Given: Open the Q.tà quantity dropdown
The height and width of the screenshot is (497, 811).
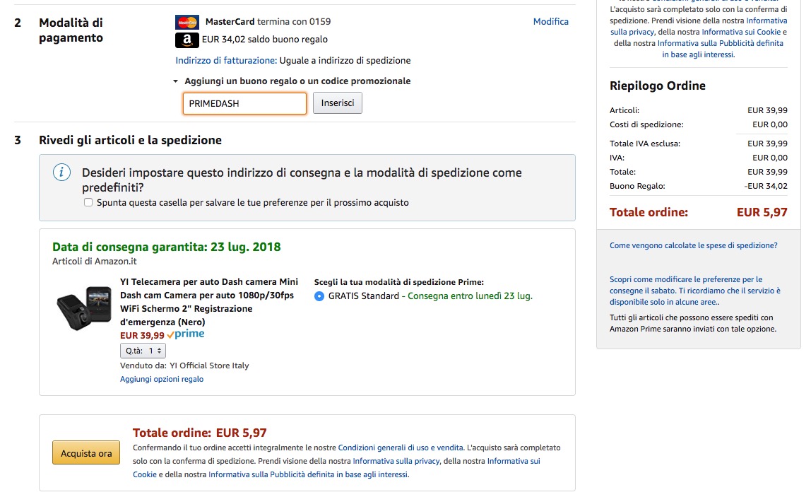Looking at the screenshot, I should 143,351.
